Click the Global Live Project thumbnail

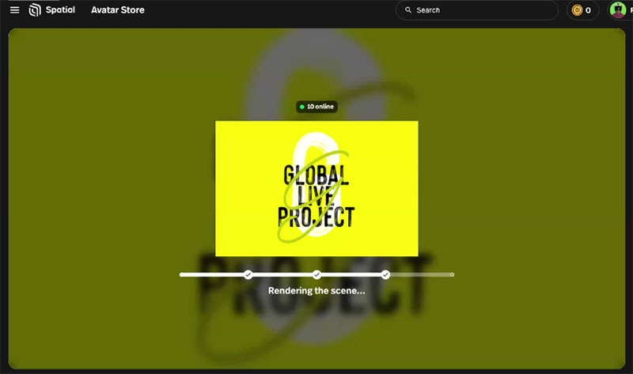click(x=316, y=188)
